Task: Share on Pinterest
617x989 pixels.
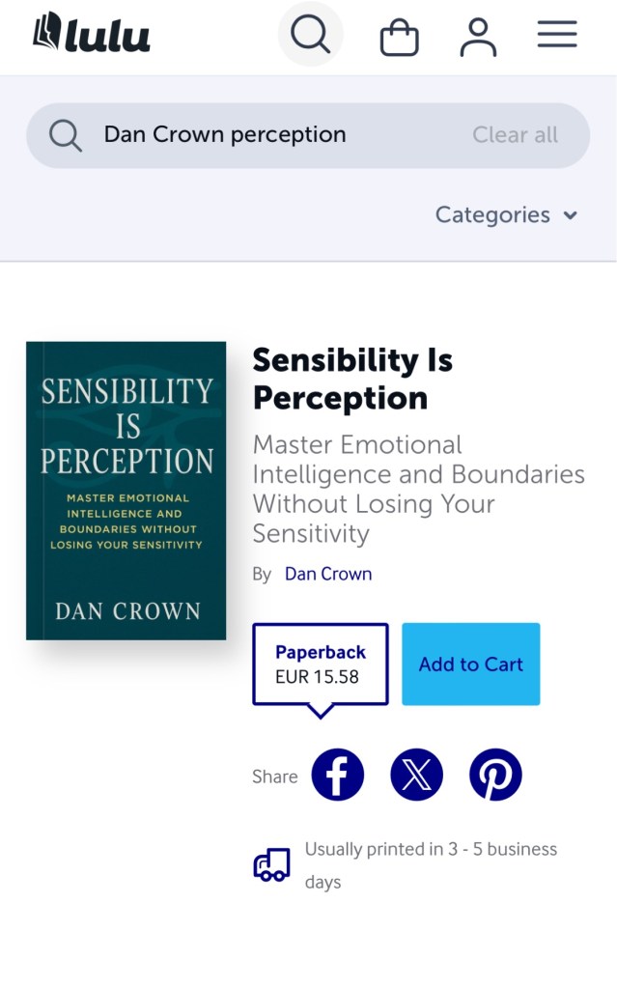Action: pos(495,775)
